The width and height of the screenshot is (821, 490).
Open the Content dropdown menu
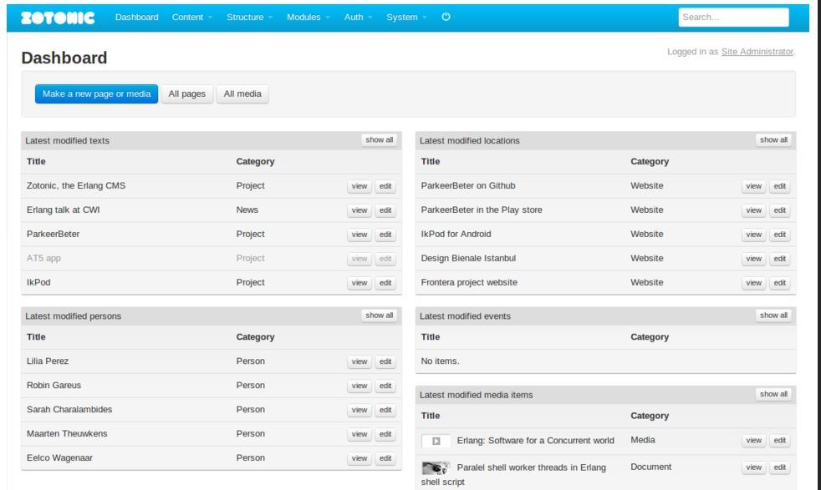pos(191,18)
